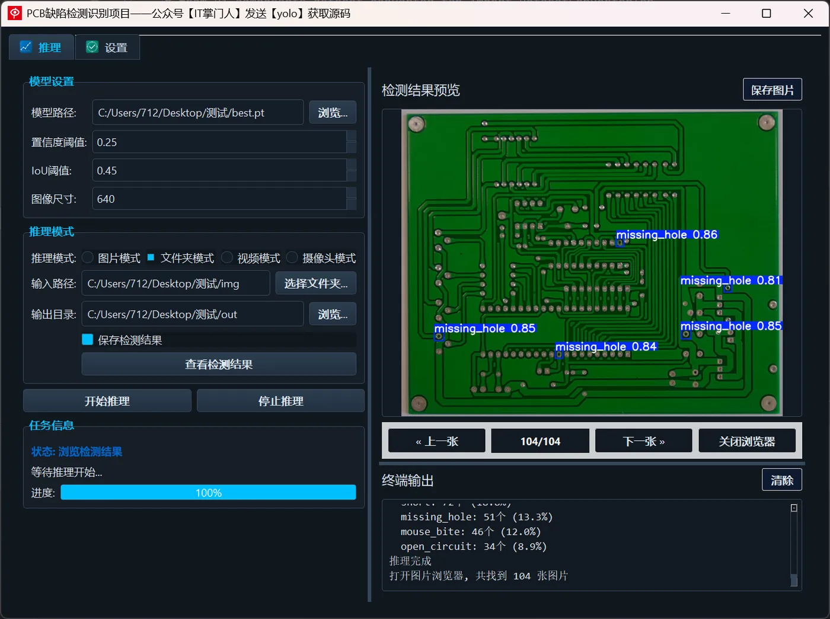Uncheck the 保存检测结果 checkbox

[87, 339]
